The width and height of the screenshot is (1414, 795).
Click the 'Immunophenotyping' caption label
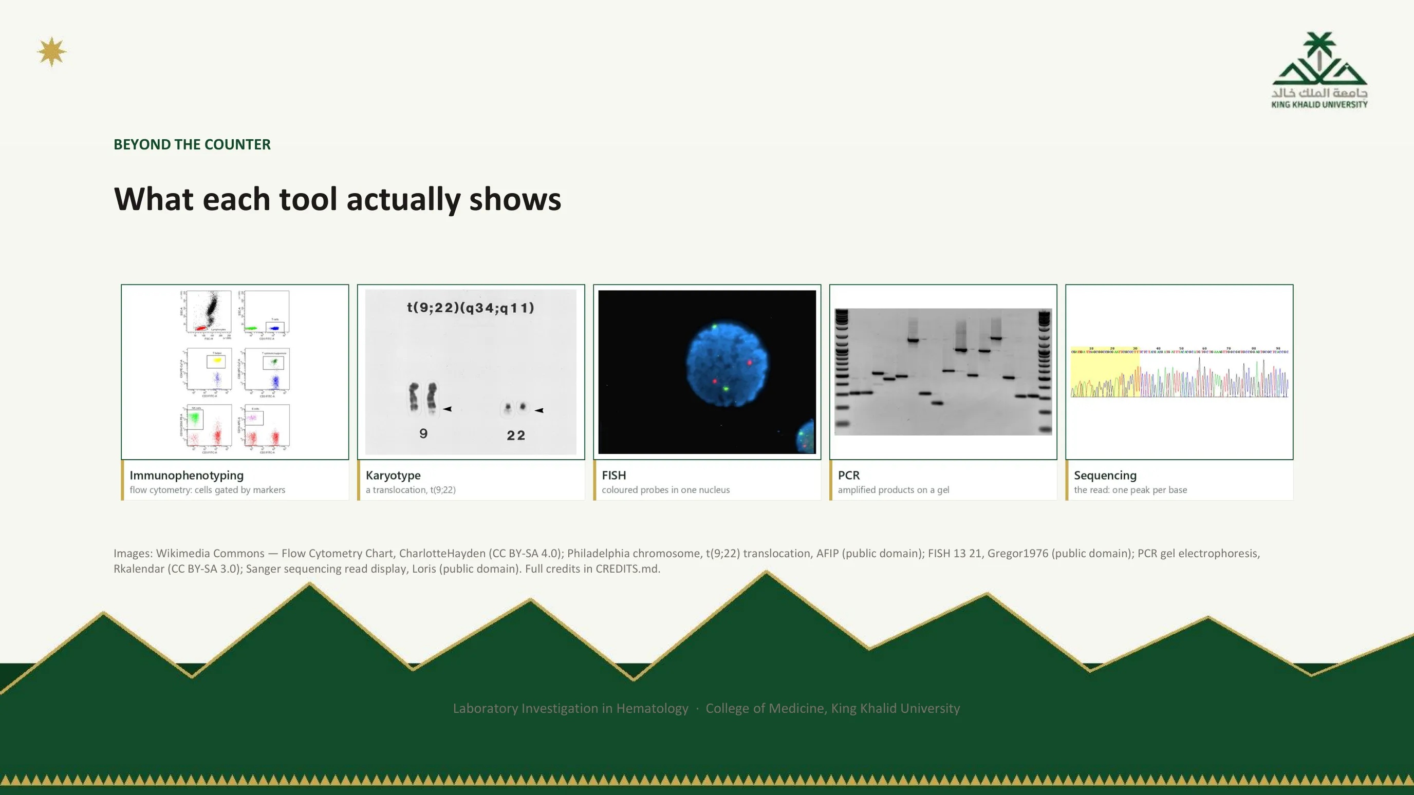tap(187, 475)
